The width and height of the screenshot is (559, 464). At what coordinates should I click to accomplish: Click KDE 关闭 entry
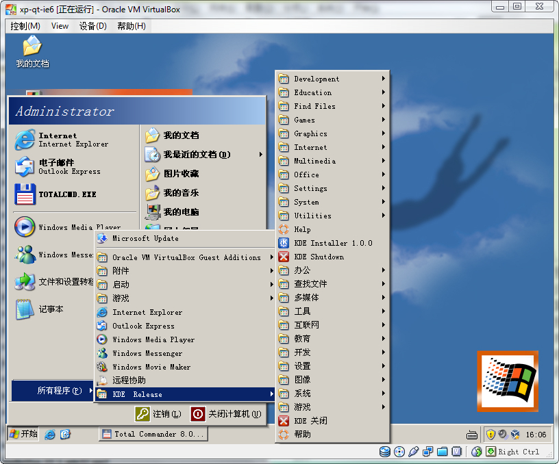click(x=332, y=421)
